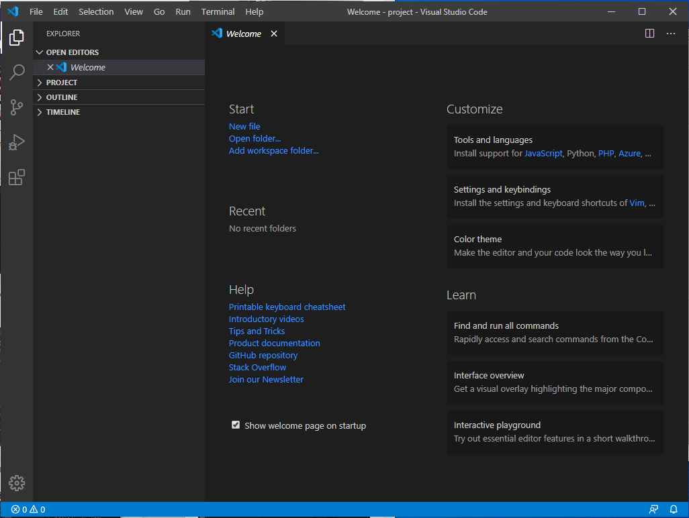Click the New file link
The height and width of the screenshot is (518, 689).
244,126
